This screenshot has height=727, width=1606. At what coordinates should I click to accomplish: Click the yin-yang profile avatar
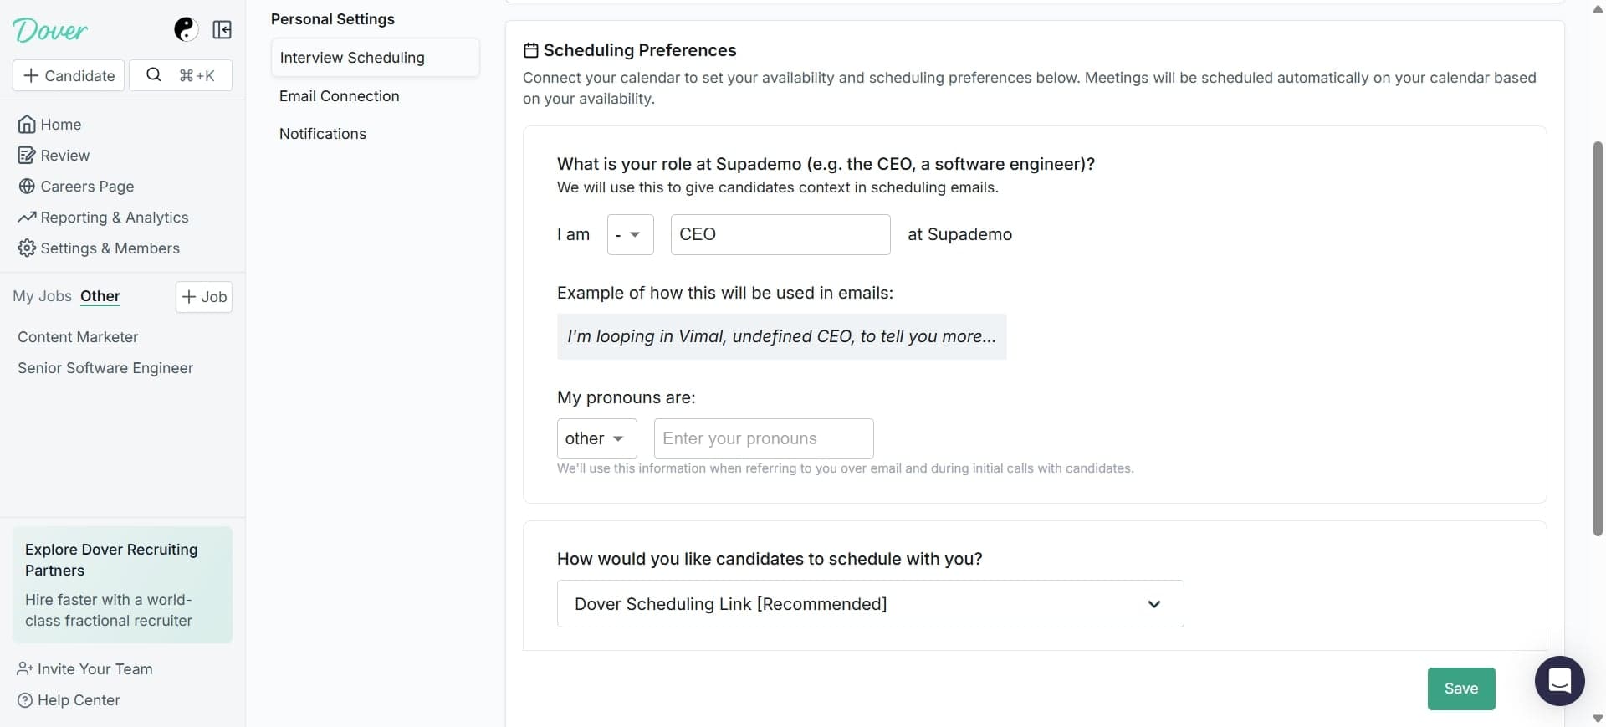185,29
